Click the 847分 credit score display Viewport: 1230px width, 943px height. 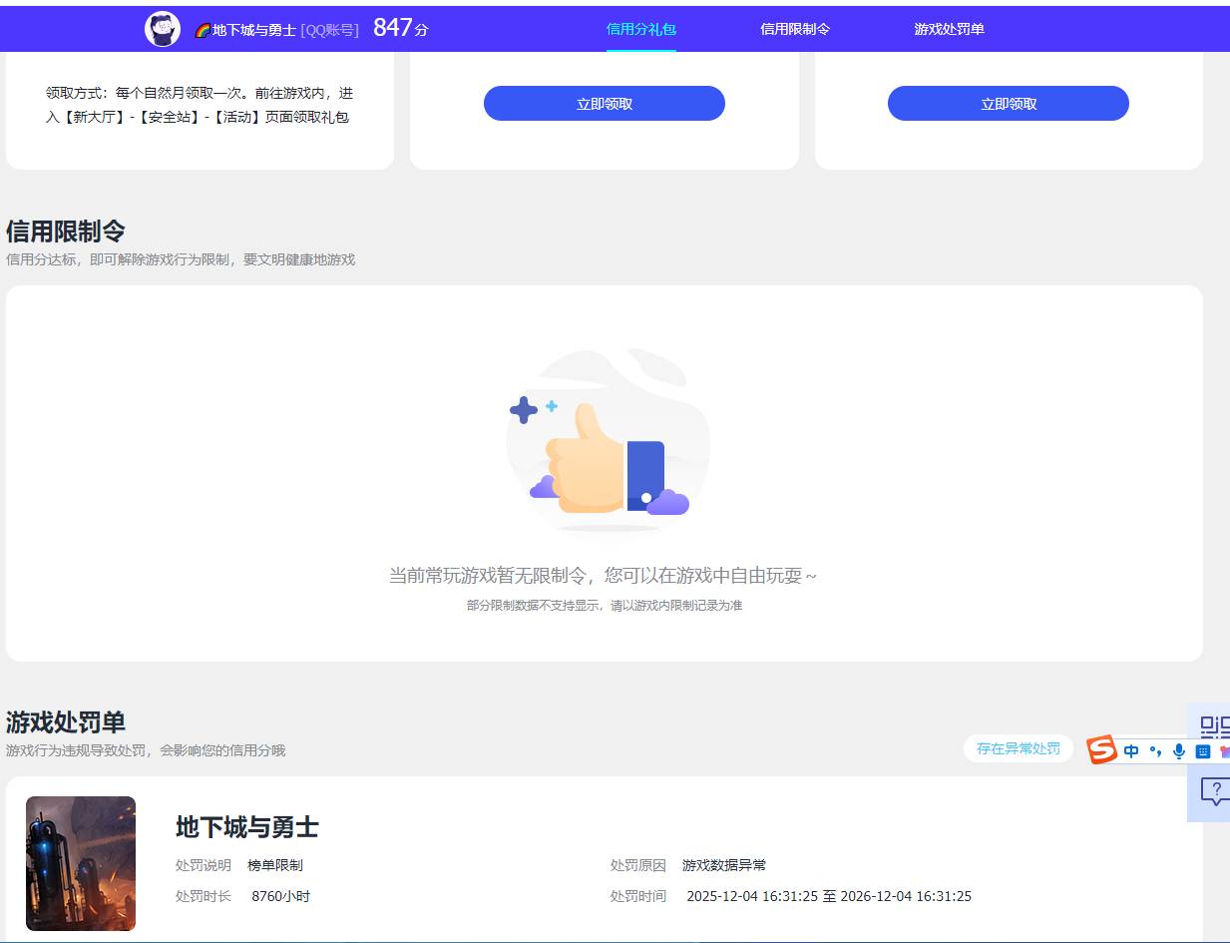pyautogui.click(x=397, y=28)
